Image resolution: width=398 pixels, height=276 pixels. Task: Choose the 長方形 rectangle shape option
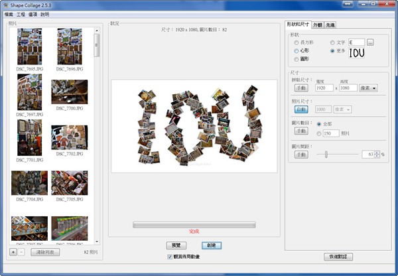(x=297, y=42)
